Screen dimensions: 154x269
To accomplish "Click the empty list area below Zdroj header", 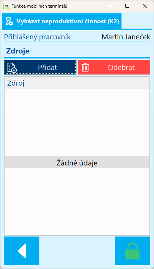I will 77,122.
